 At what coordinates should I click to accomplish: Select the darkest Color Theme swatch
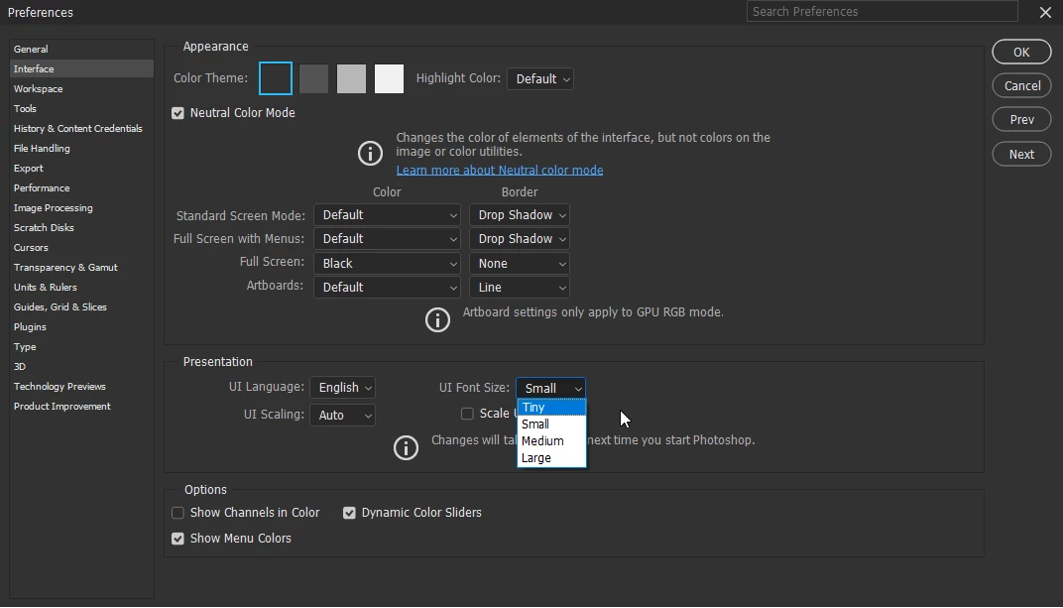pos(276,78)
